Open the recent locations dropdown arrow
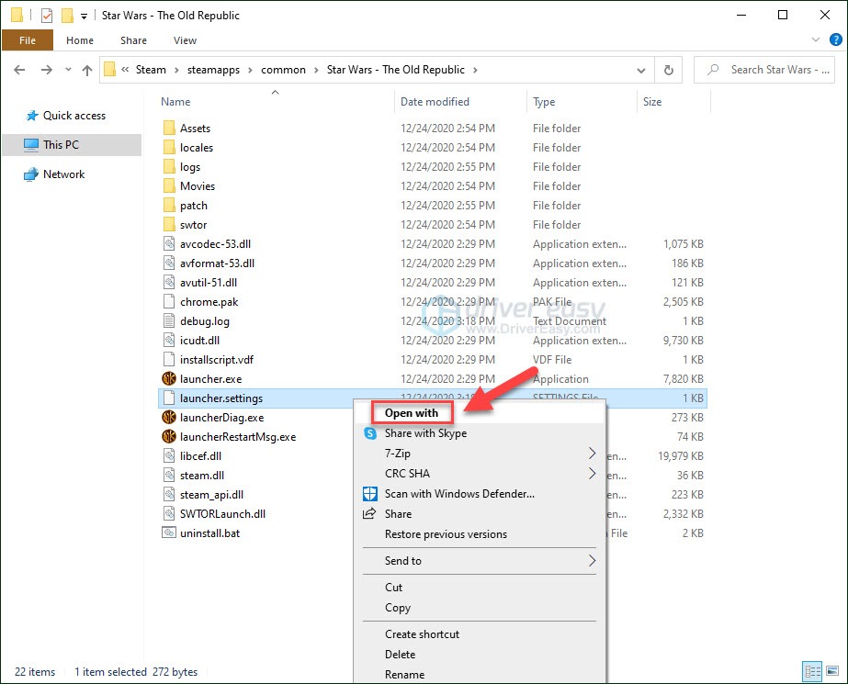The height and width of the screenshot is (684, 848). coord(68,70)
